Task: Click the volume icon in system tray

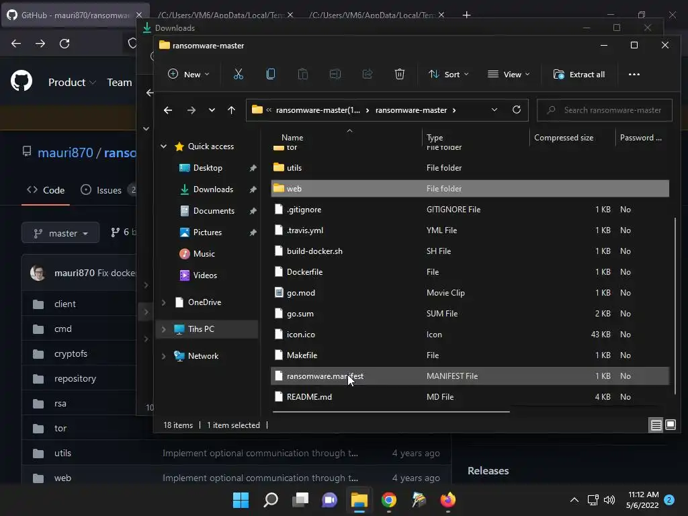Action: click(609, 500)
